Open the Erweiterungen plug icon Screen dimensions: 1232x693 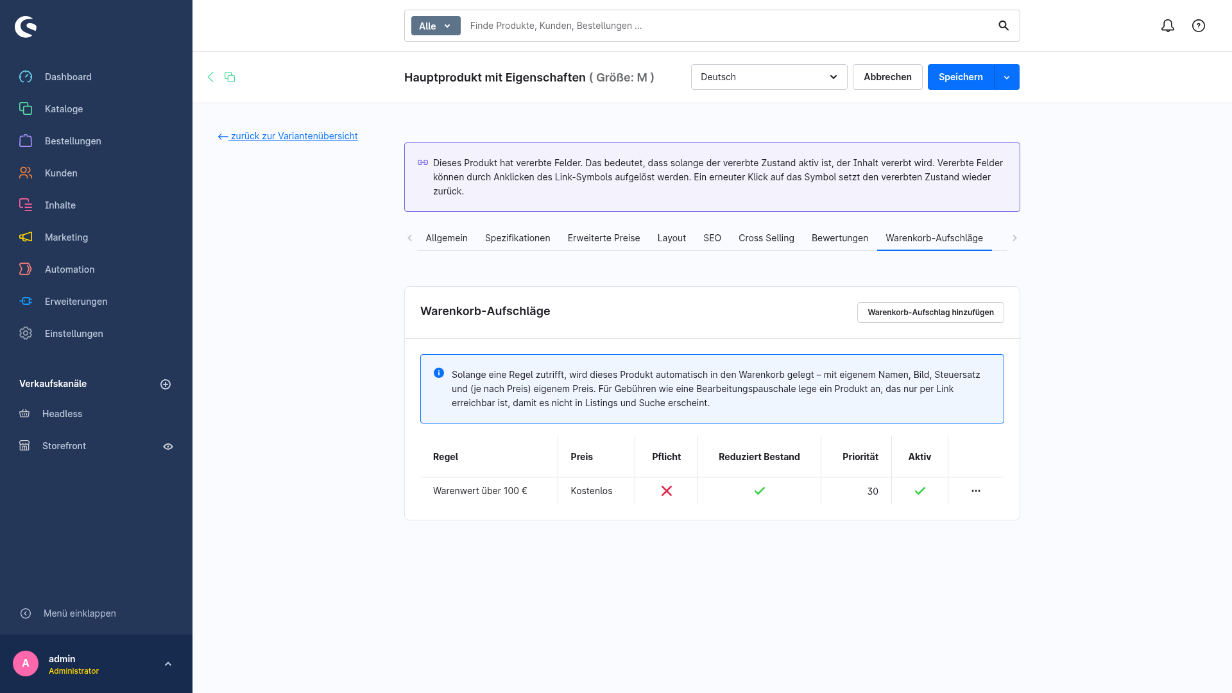tap(26, 302)
